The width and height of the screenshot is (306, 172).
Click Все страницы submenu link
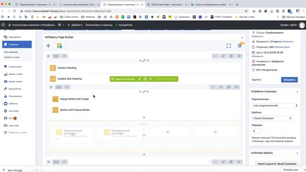(11, 52)
